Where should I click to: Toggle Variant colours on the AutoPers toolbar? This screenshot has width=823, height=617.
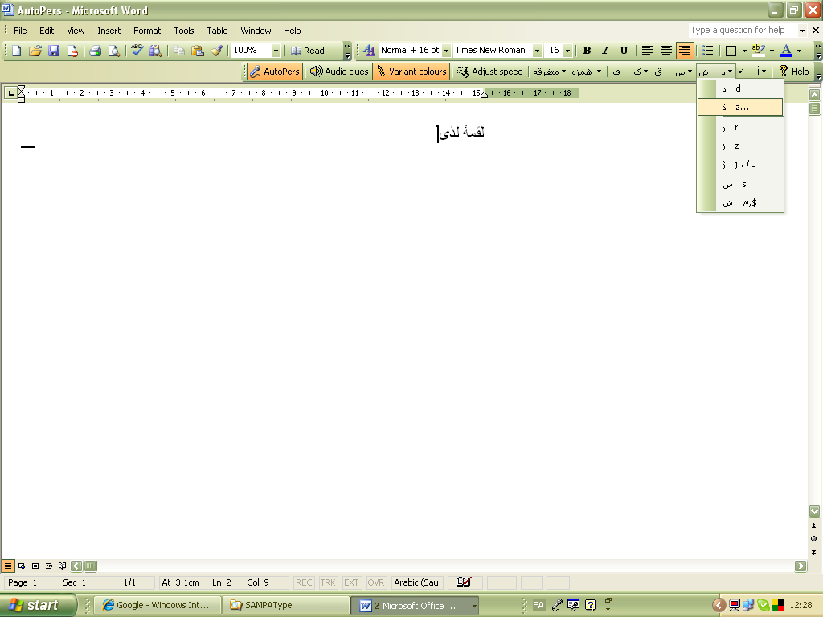pos(411,71)
